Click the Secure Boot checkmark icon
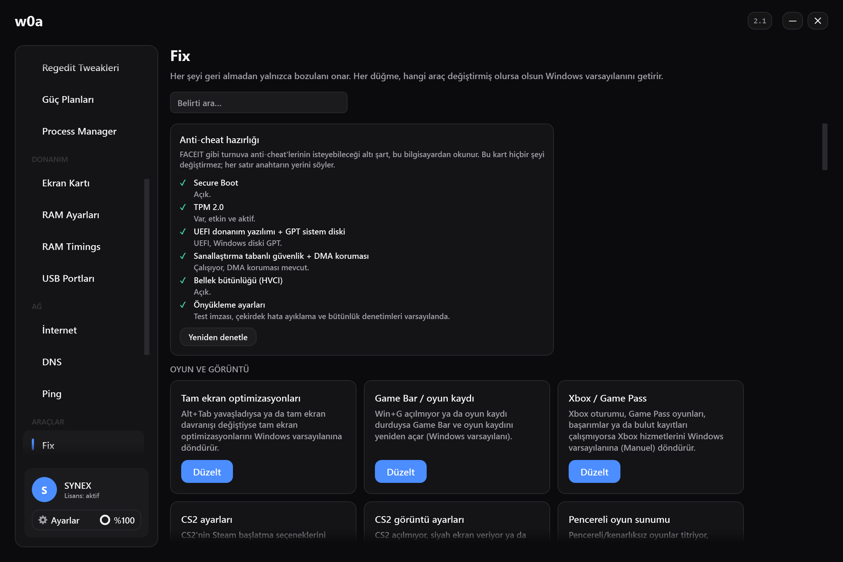The image size is (843, 562). [x=183, y=183]
